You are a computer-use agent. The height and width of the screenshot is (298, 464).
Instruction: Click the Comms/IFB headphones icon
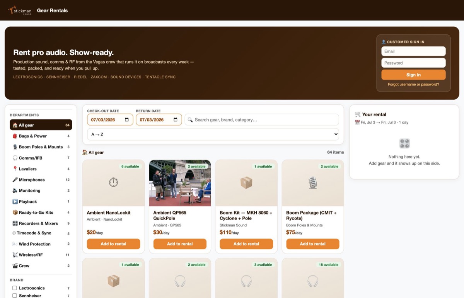coord(15,158)
